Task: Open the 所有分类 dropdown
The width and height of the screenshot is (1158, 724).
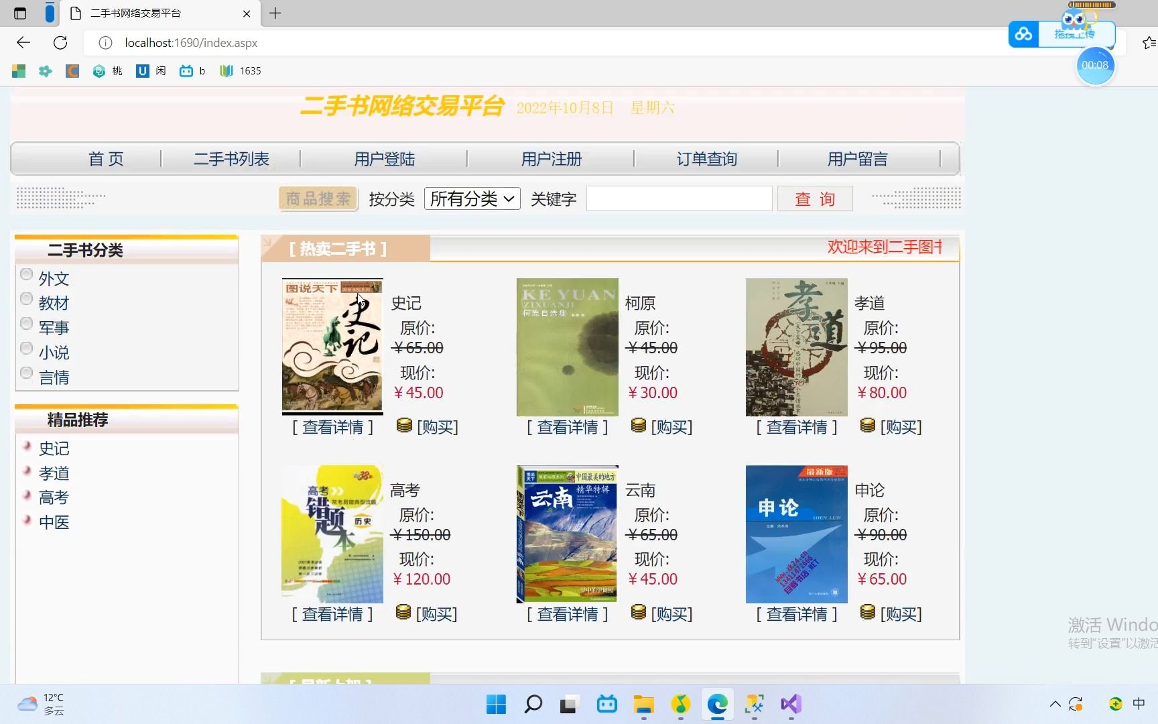Action: coord(472,198)
